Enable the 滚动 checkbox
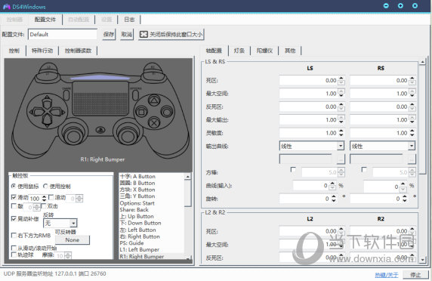432x281 pixels. (51, 197)
